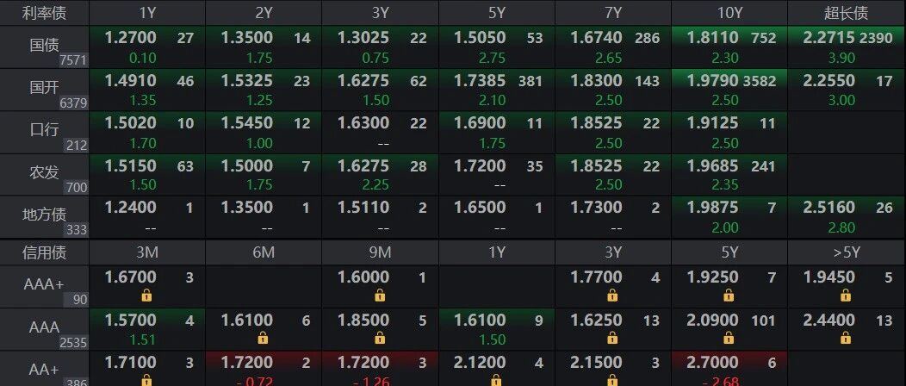The width and height of the screenshot is (906, 386).
Task: Click 口行 2Y yield 1.5450
Action: click(x=247, y=123)
